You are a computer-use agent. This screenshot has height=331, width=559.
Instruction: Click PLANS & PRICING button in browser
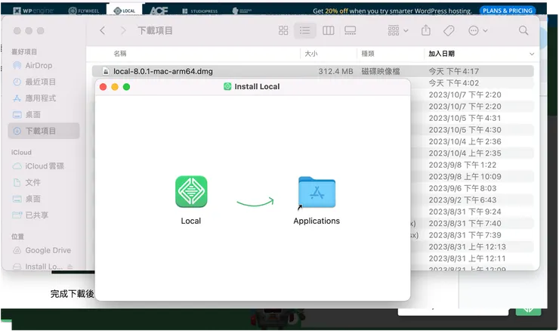[508, 11]
